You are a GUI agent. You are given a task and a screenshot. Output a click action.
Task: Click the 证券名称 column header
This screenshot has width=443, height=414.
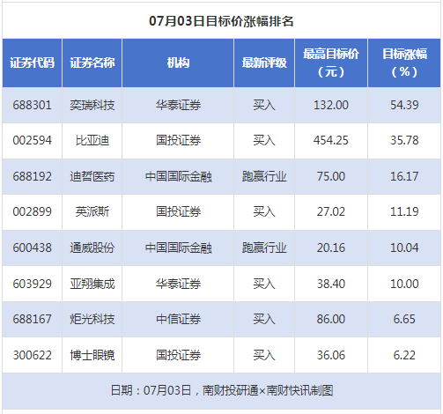coord(92,63)
